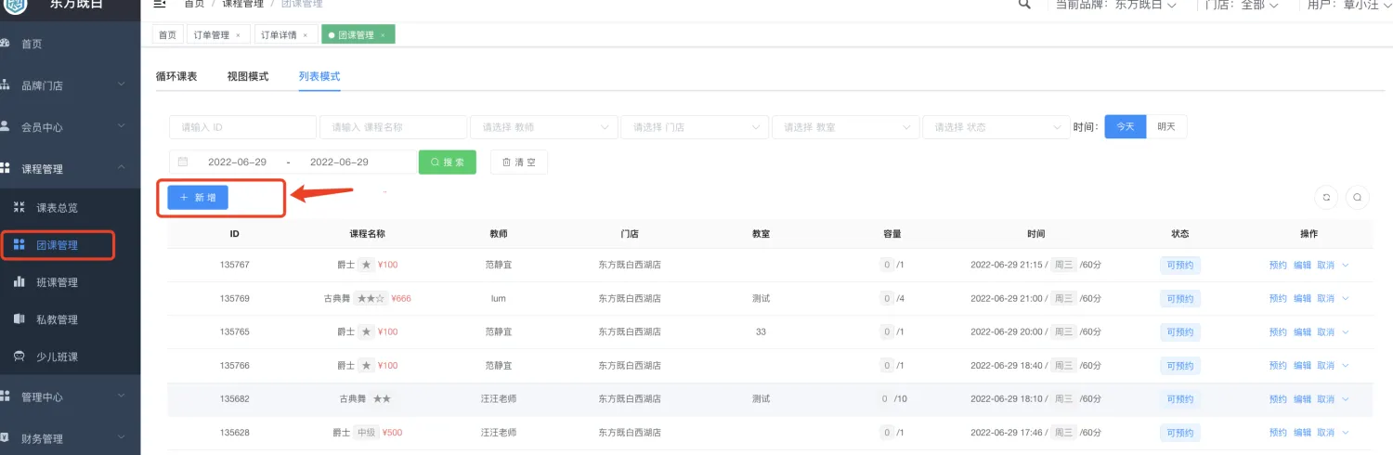Open the 请选择 教师 dropdown
1393x455 pixels.
tap(544, 127)
